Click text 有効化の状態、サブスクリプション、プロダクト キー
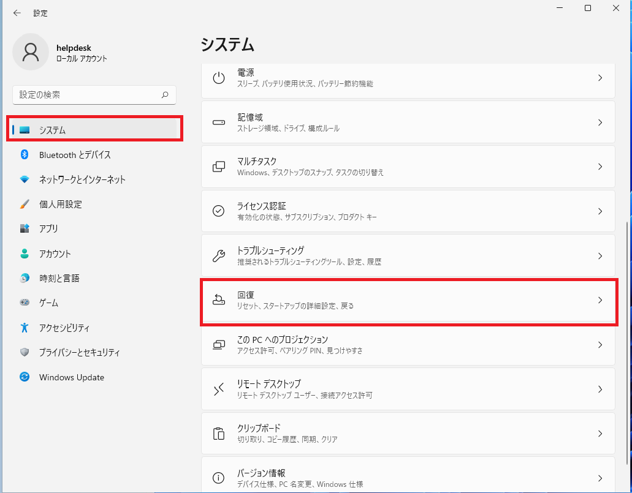Viewport: 632px width, 493px height. [306, 217]
